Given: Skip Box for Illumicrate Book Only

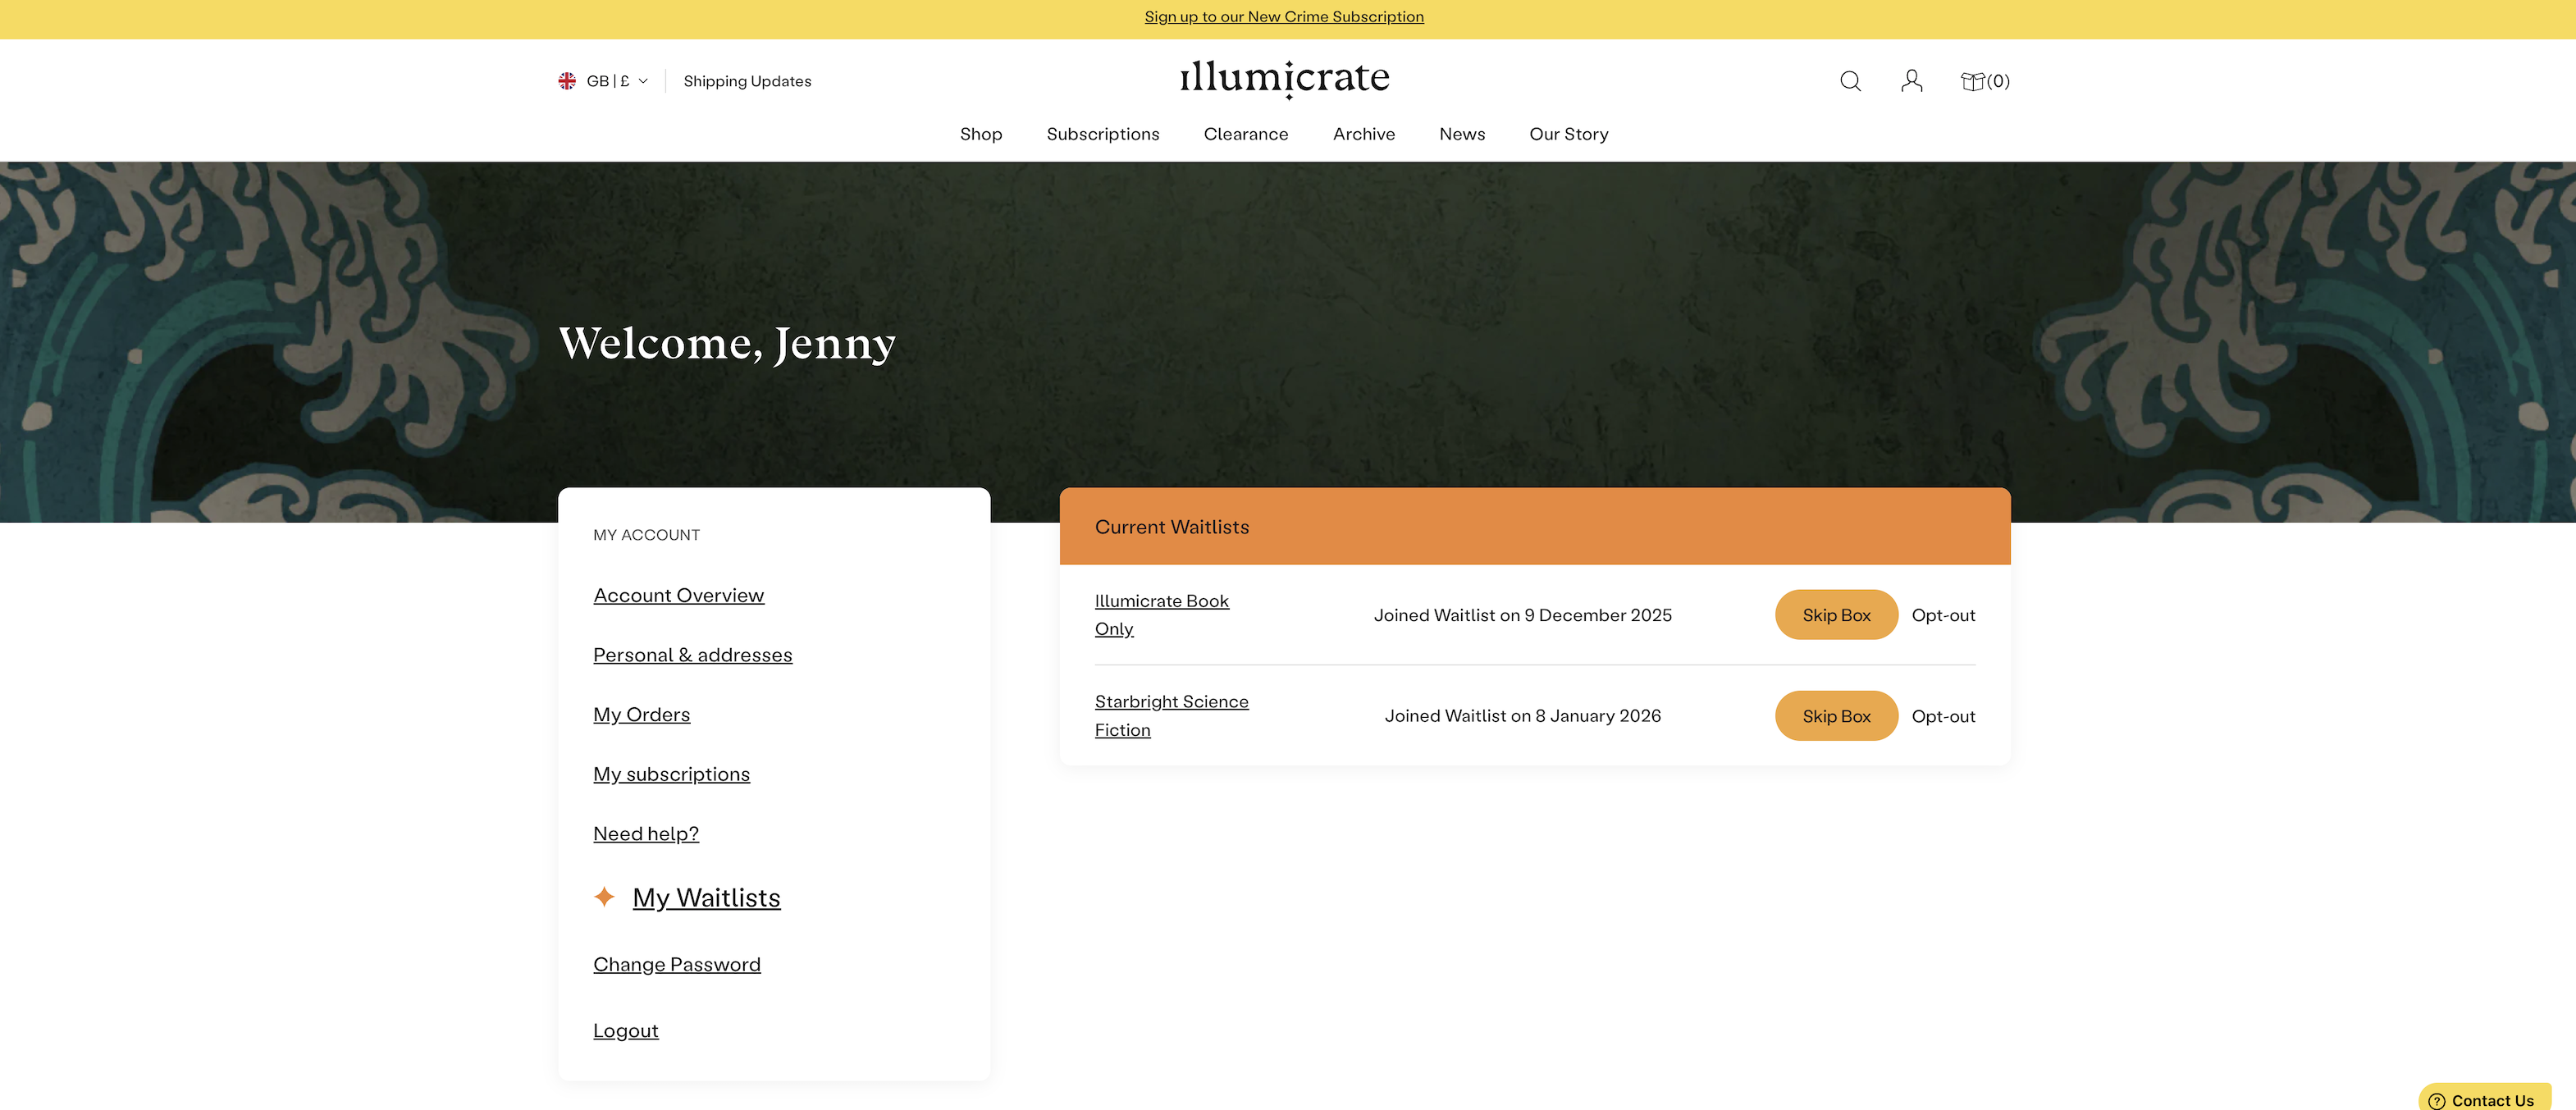Looking at the screenshot, I should [1835, 615].
